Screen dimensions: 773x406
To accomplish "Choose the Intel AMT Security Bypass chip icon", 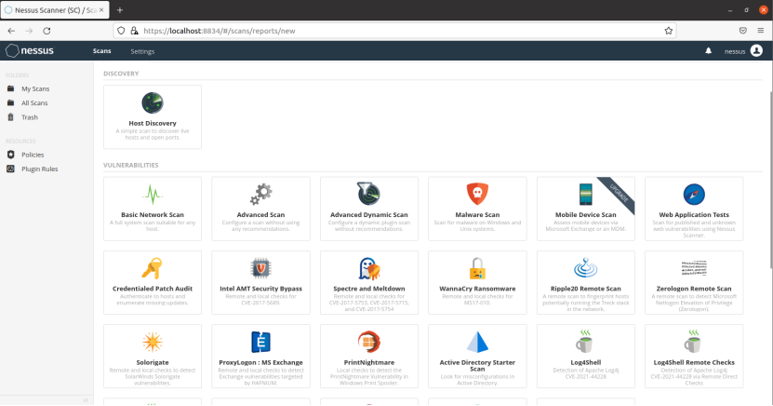I will 260,268.
